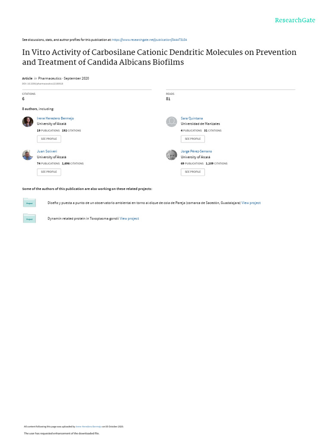Click the first project folder icon
Viewport: 332px width, 443px height.
click(29, 202)
